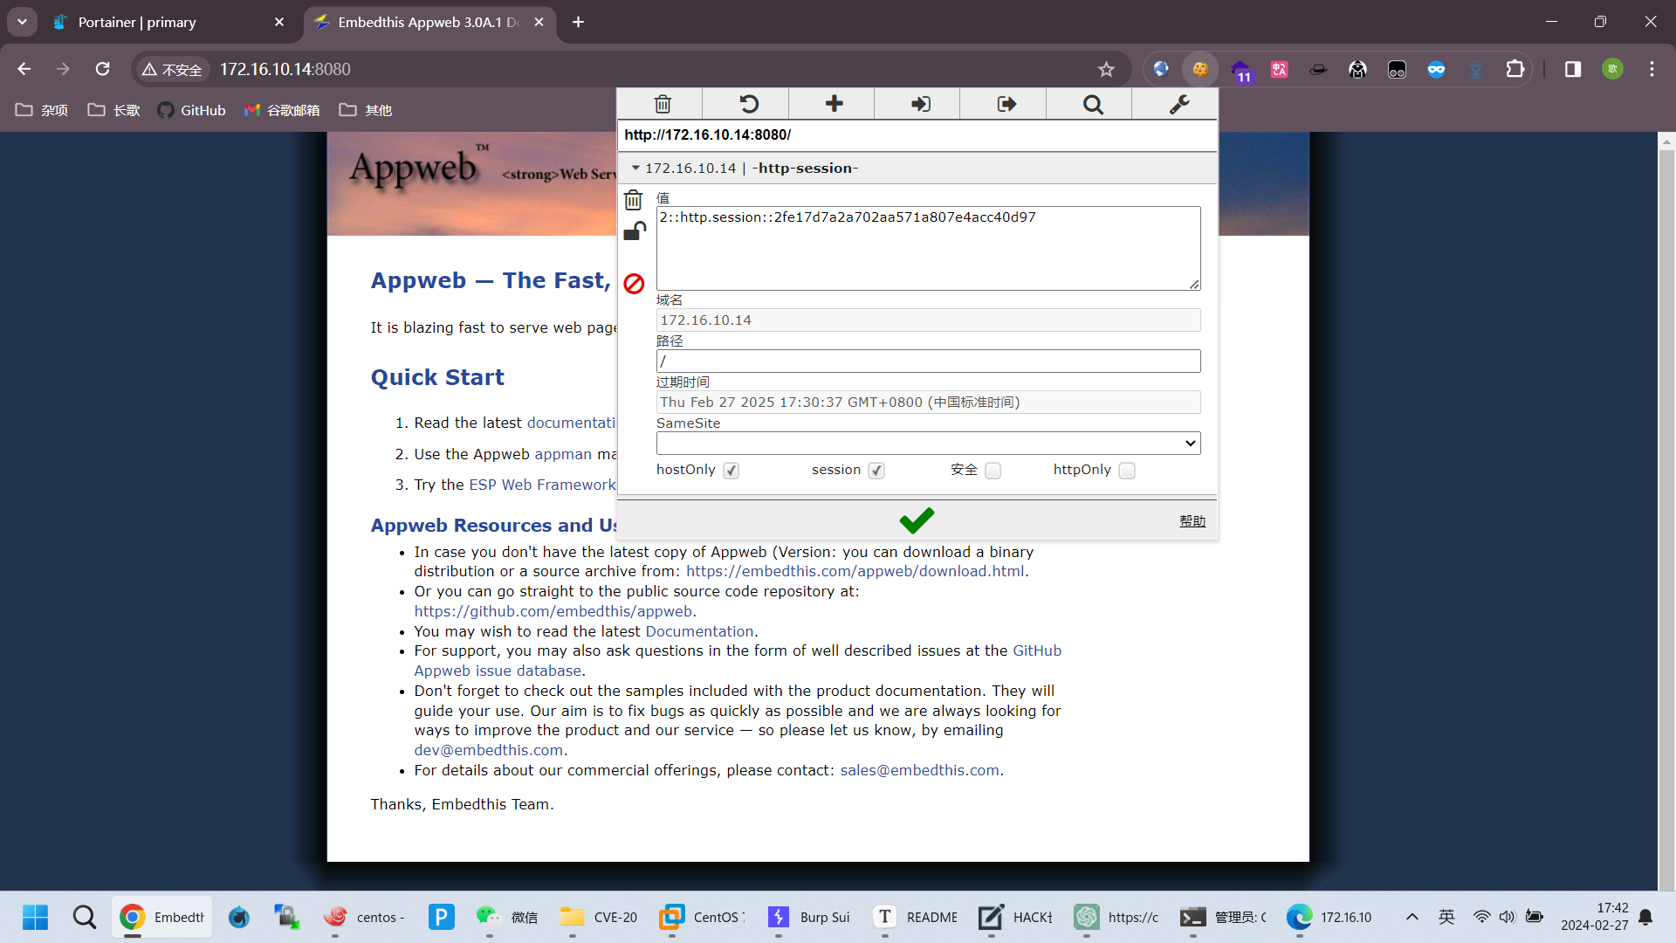Viewport: 1676px width, 943px height.
Task: Enable the 安全 secure checkbox
Action: [x=993, y=471]
